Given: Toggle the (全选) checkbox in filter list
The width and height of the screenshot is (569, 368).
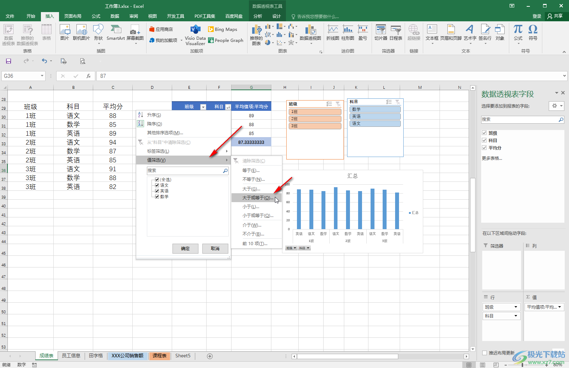Looking at the screenshot, I should click(x=157, y=180).
